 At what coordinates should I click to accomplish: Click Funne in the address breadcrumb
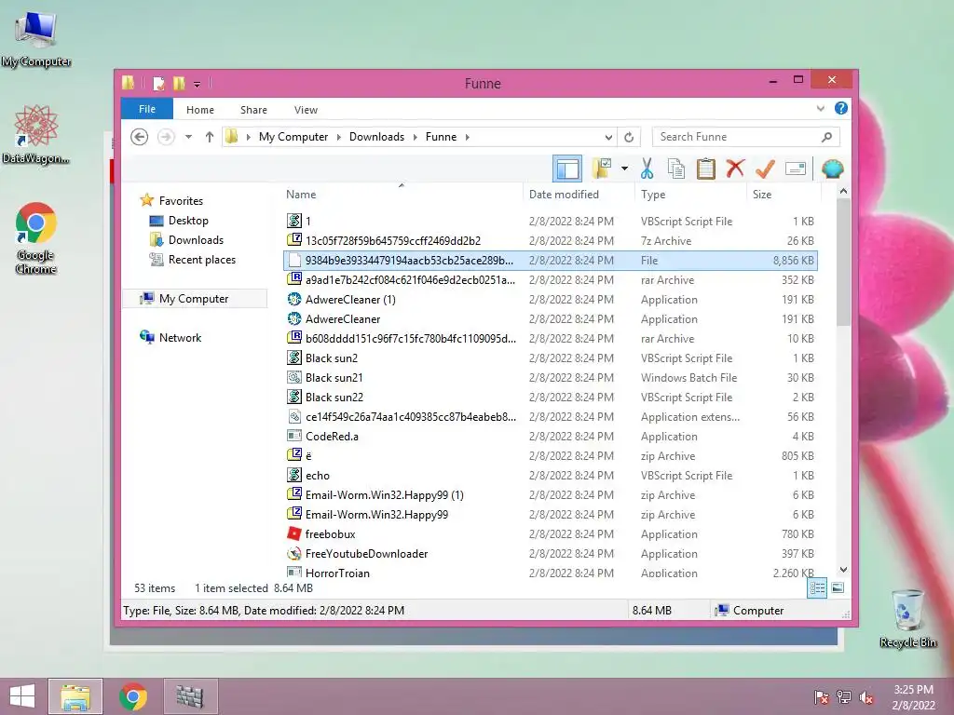coord(441,137)
